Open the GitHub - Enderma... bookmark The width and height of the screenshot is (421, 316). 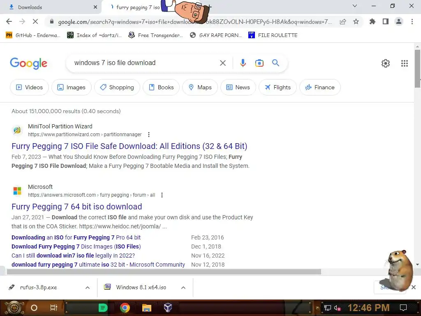[33, 35]
